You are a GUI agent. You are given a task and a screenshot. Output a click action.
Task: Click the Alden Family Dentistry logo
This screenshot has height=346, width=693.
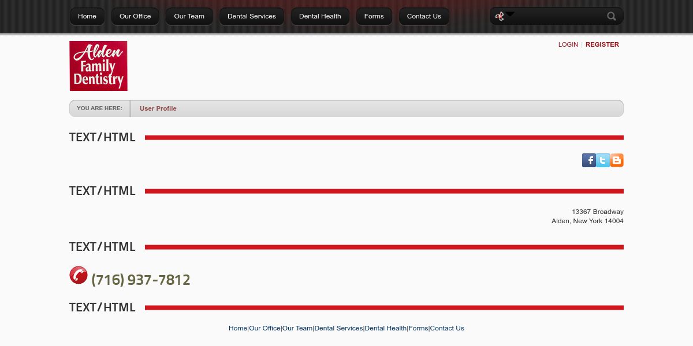98,66
